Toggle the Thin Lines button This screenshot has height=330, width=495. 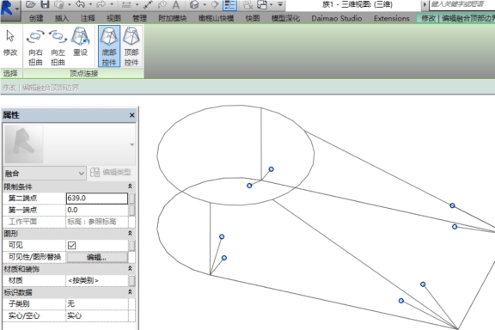[x=229, y=5]
